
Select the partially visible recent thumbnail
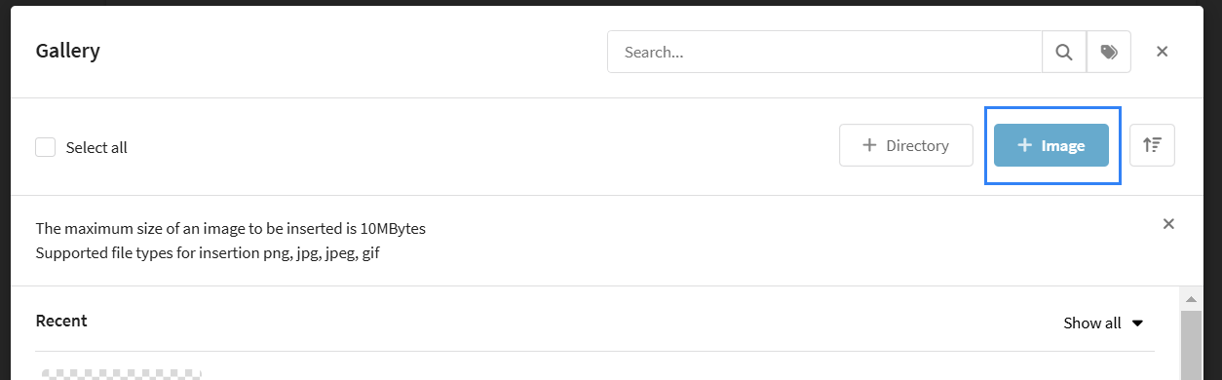(122, 374)
